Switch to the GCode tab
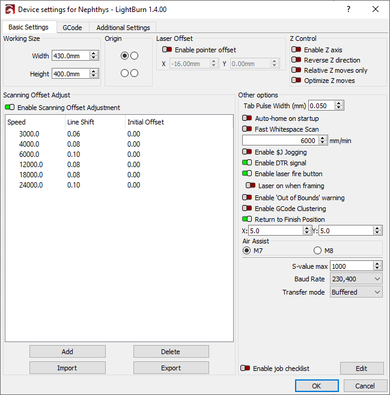The height and width of the screenshot is (395, 390). pyautogui.click(x=72, y=28)
